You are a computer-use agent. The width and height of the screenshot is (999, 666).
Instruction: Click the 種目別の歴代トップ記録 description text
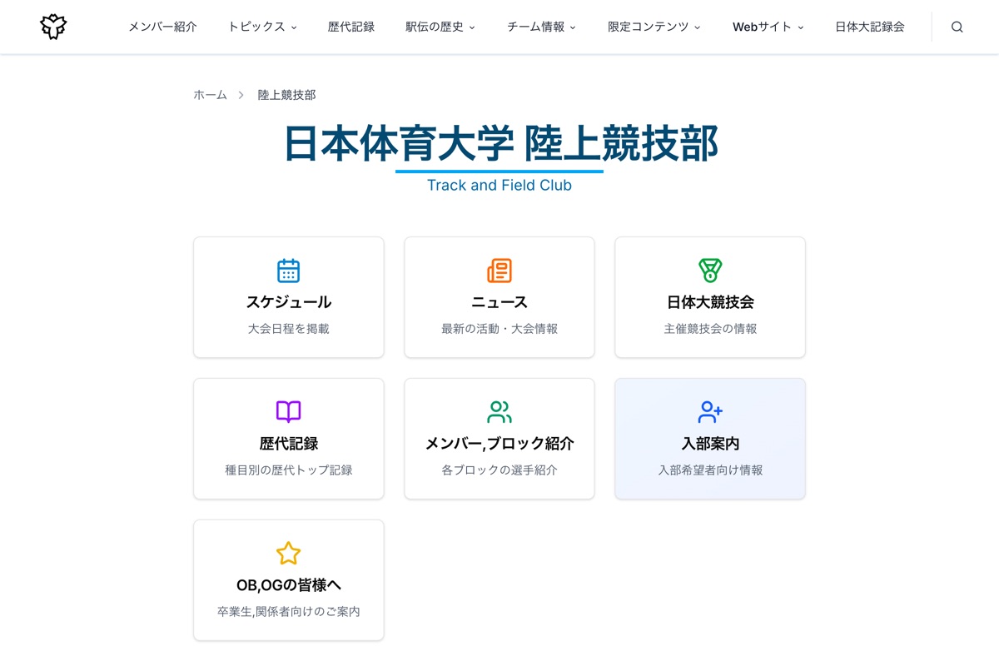tap(288, 470)
